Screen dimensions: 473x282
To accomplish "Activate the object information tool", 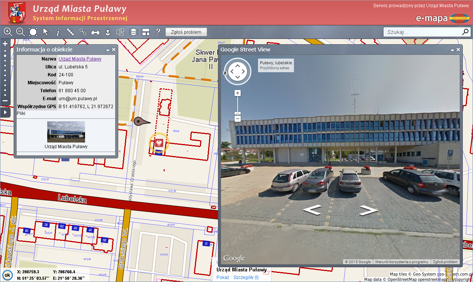I will (x=58, y=32).
